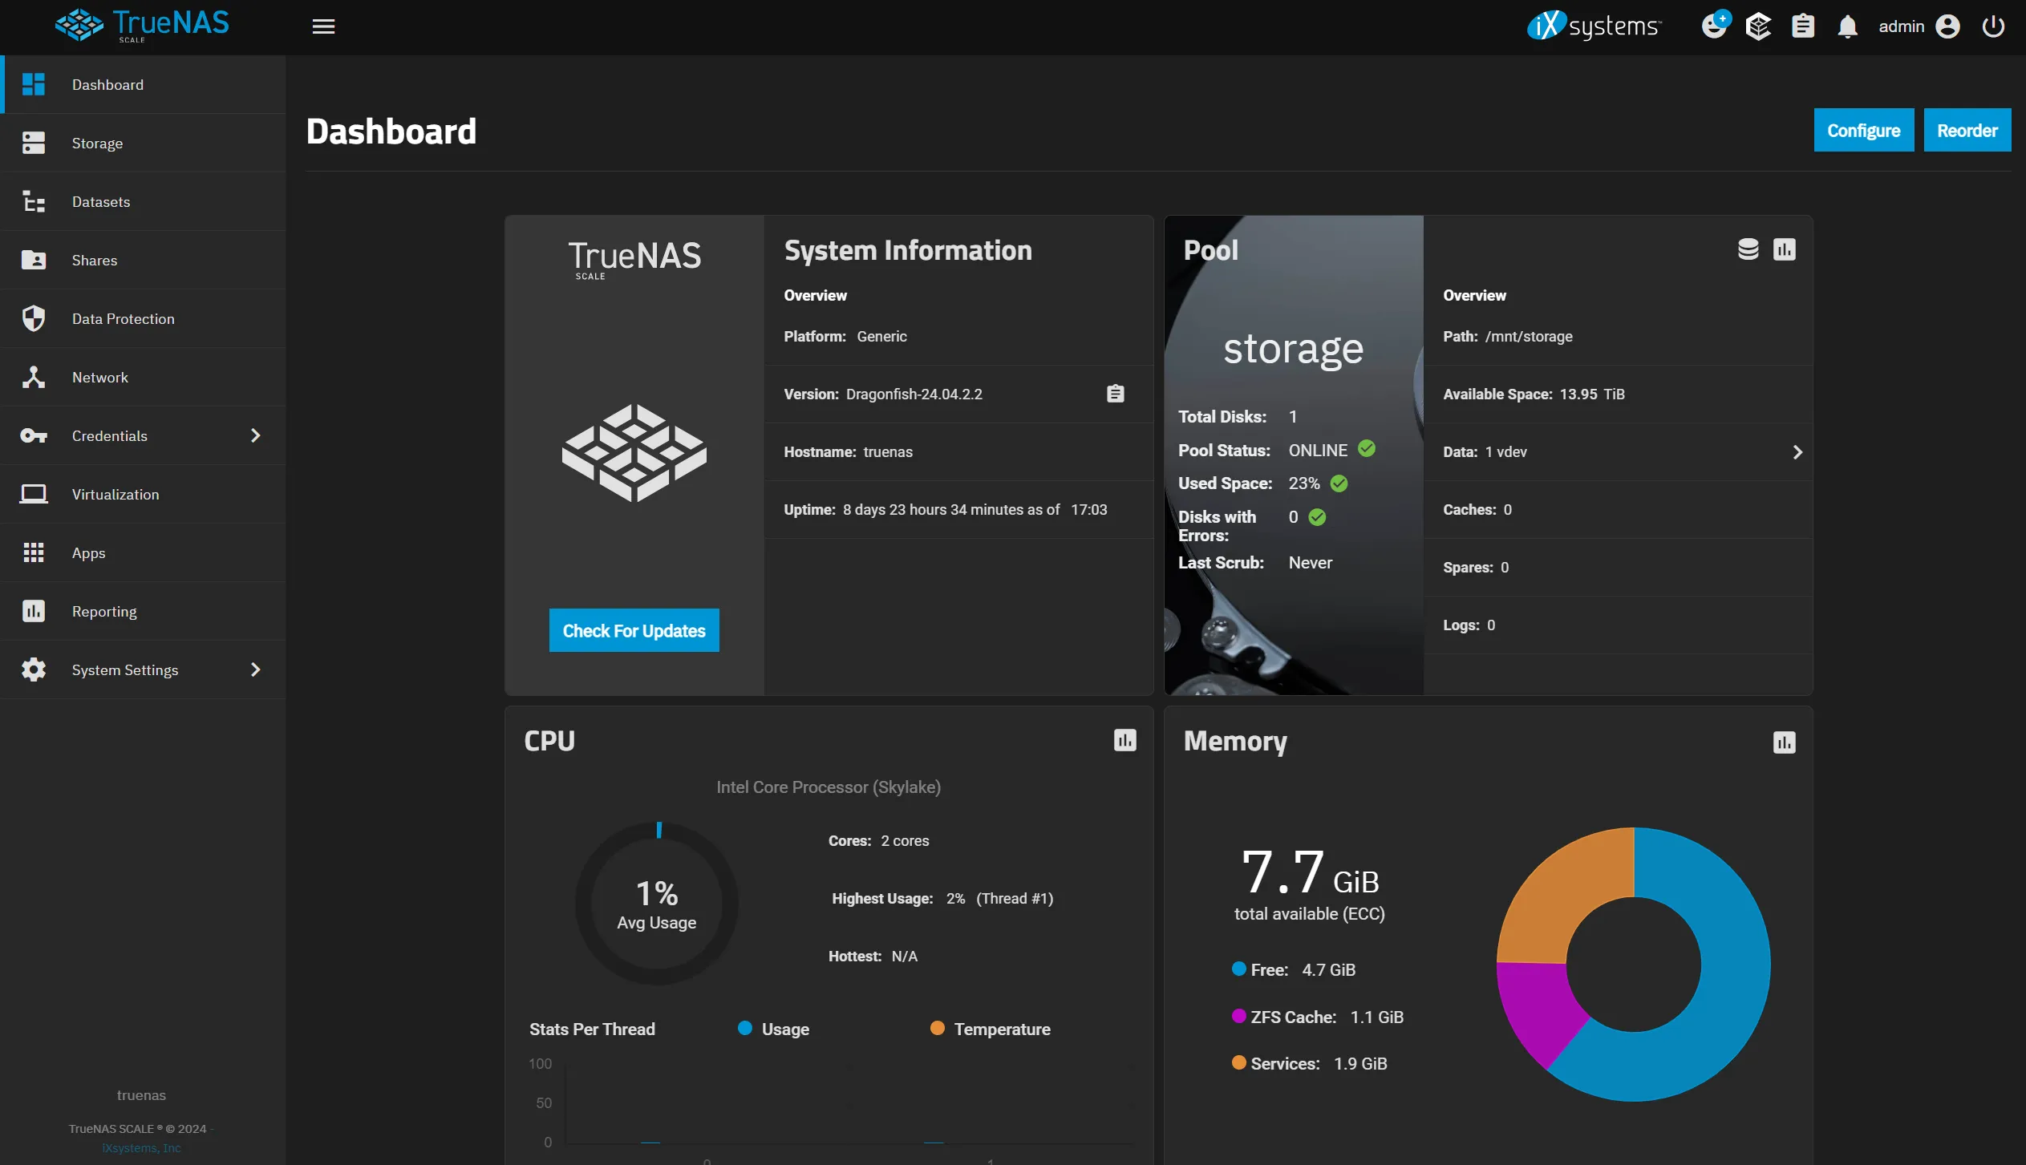Toggle the hamburger sidebar menu
The image size is (2026, 1165).
(323, 26)
